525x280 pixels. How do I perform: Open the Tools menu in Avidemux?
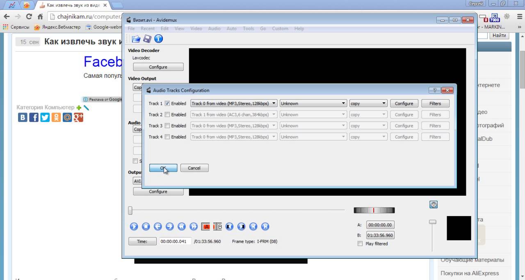249,29
